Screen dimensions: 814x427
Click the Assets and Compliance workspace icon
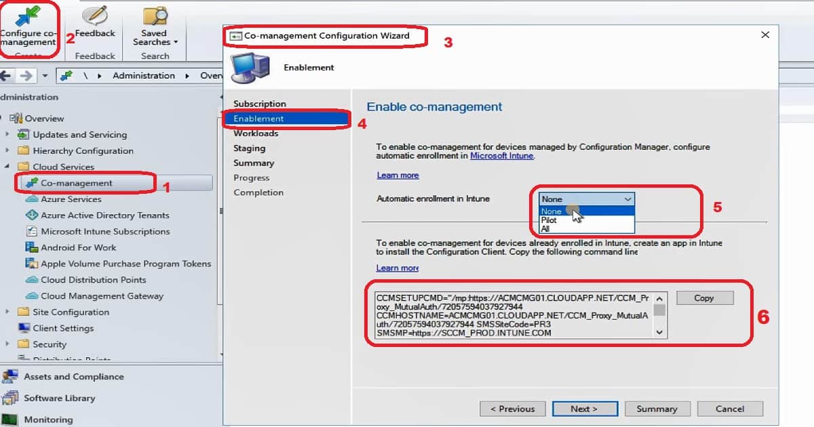[x=9, y=376]
